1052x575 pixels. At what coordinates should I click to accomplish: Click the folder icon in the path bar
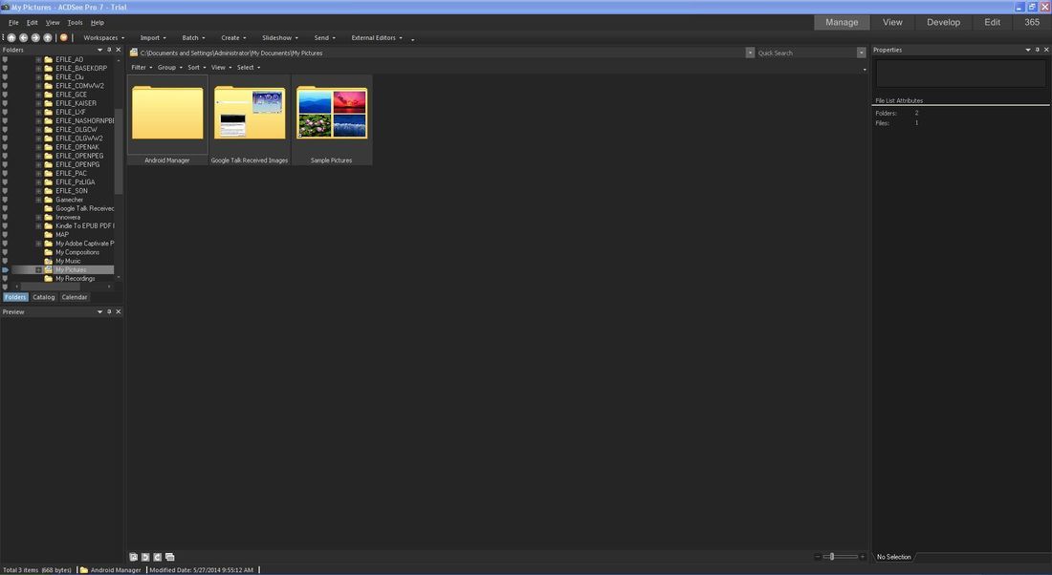pos(134,53)
